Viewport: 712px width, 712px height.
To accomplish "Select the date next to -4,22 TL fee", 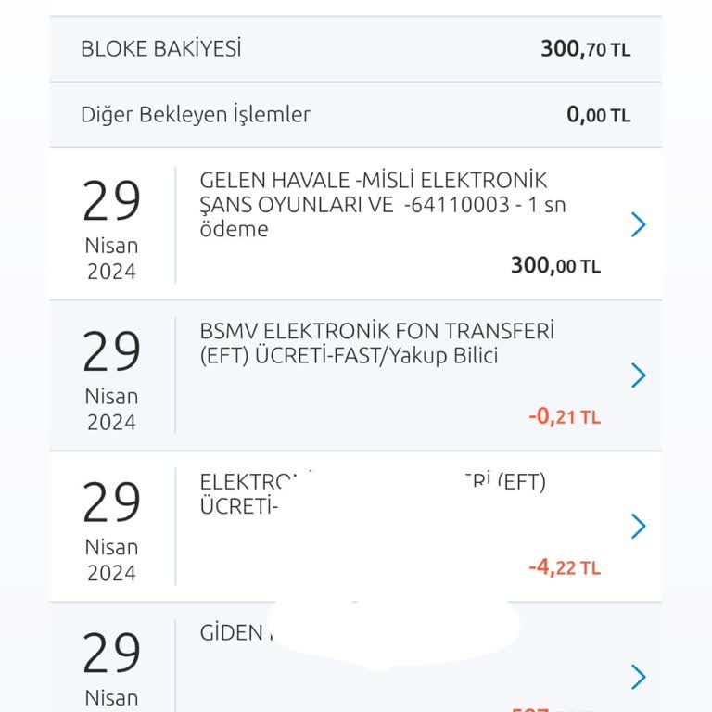I will click(111, 528).
